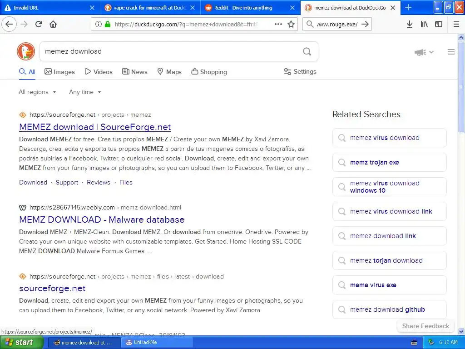
Task: Select the Shopping search tab
Action: (x=209, y=72)
